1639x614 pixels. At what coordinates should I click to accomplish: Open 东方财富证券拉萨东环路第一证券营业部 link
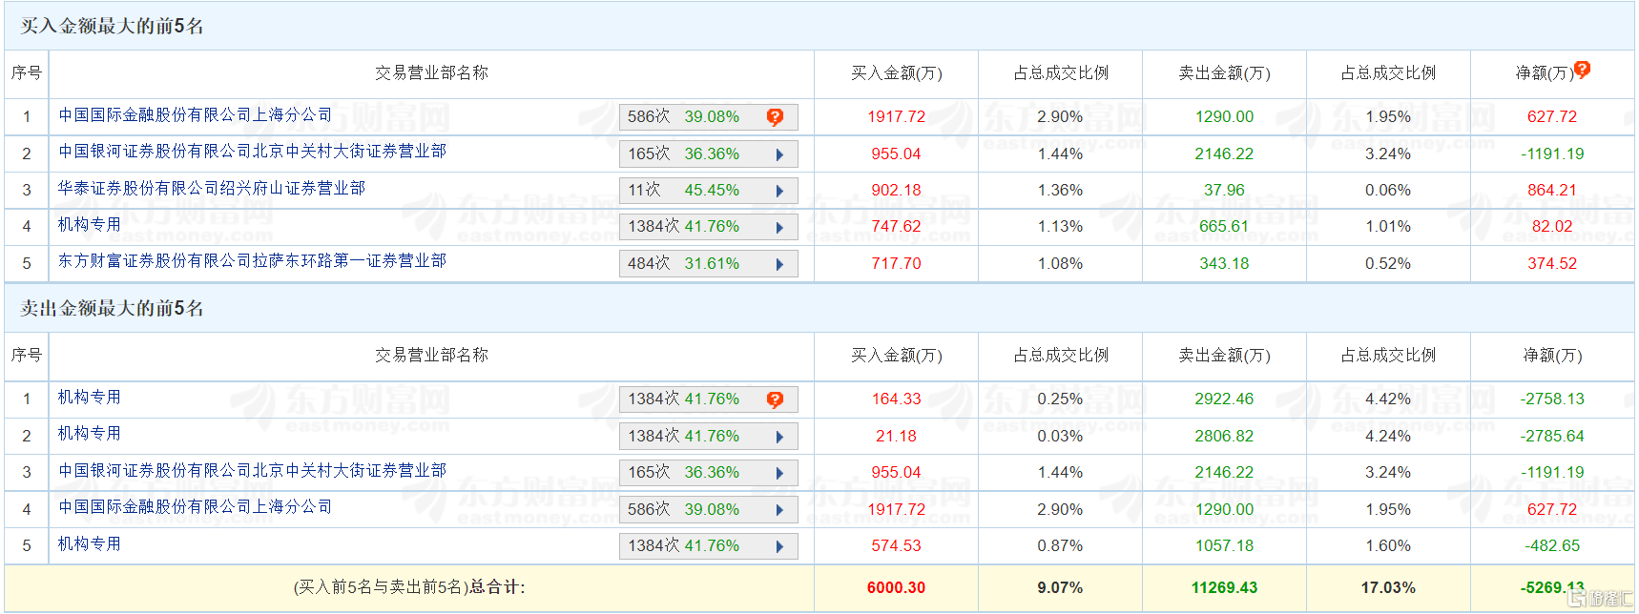pos(252,260)
